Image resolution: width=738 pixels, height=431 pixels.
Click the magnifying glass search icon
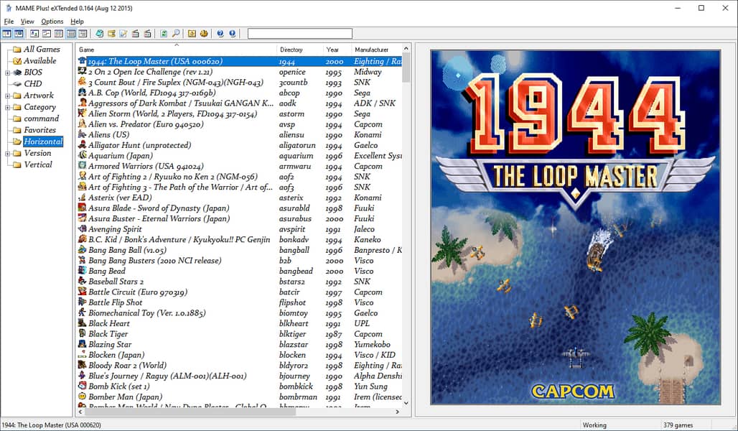coord(176,34)
